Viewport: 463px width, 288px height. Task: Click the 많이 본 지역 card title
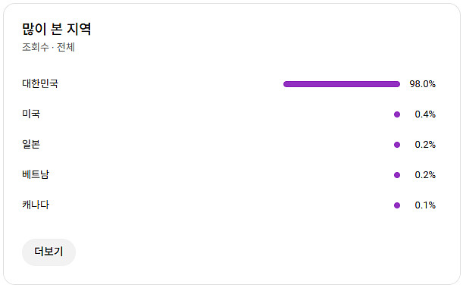coord(56,29)
